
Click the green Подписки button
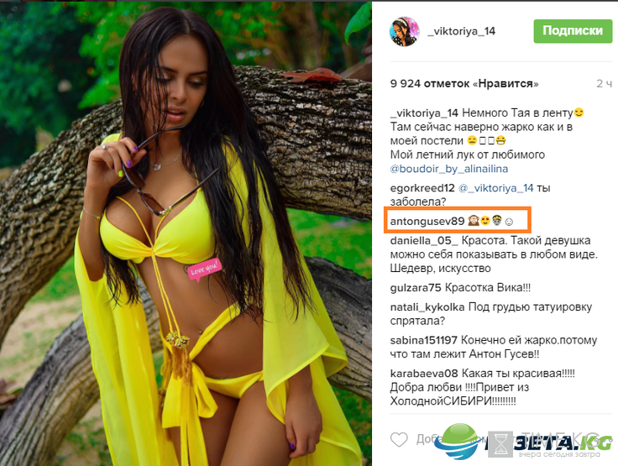573,31
